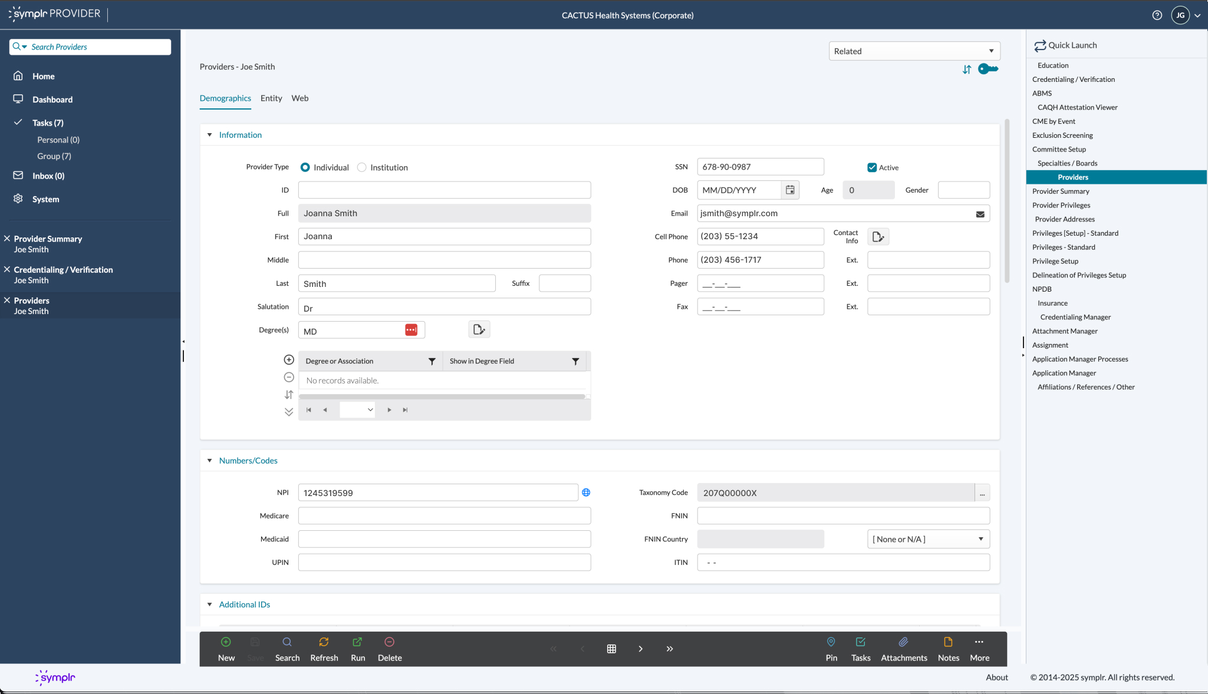Screen dimensions: 1208x694
Task: Switch to the Web tab
Action: pos(299,98)
